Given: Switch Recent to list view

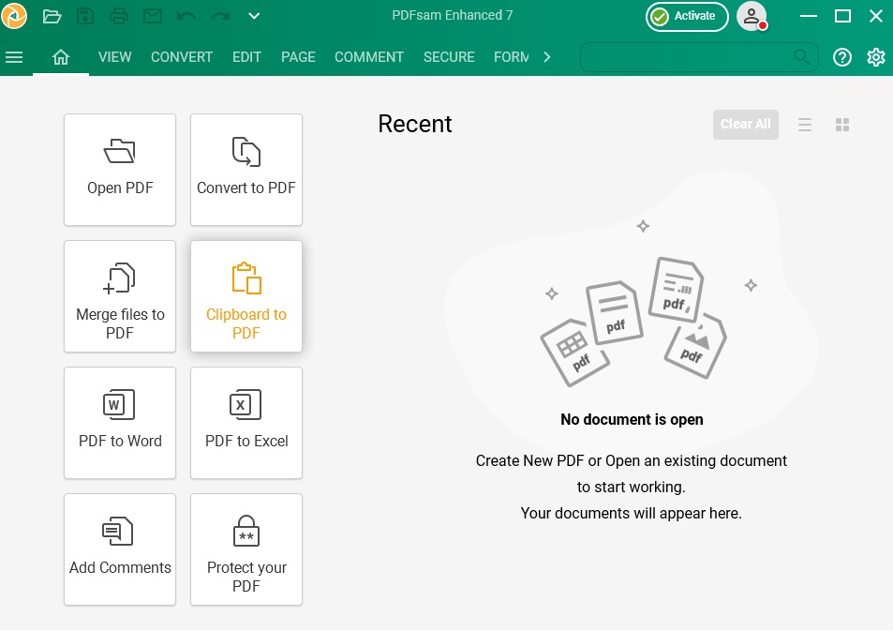Looking at the screenshot, I should click(x=805, y=125).
